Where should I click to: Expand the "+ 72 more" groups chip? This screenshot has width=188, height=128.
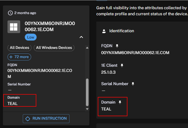(x=19, y=57)
